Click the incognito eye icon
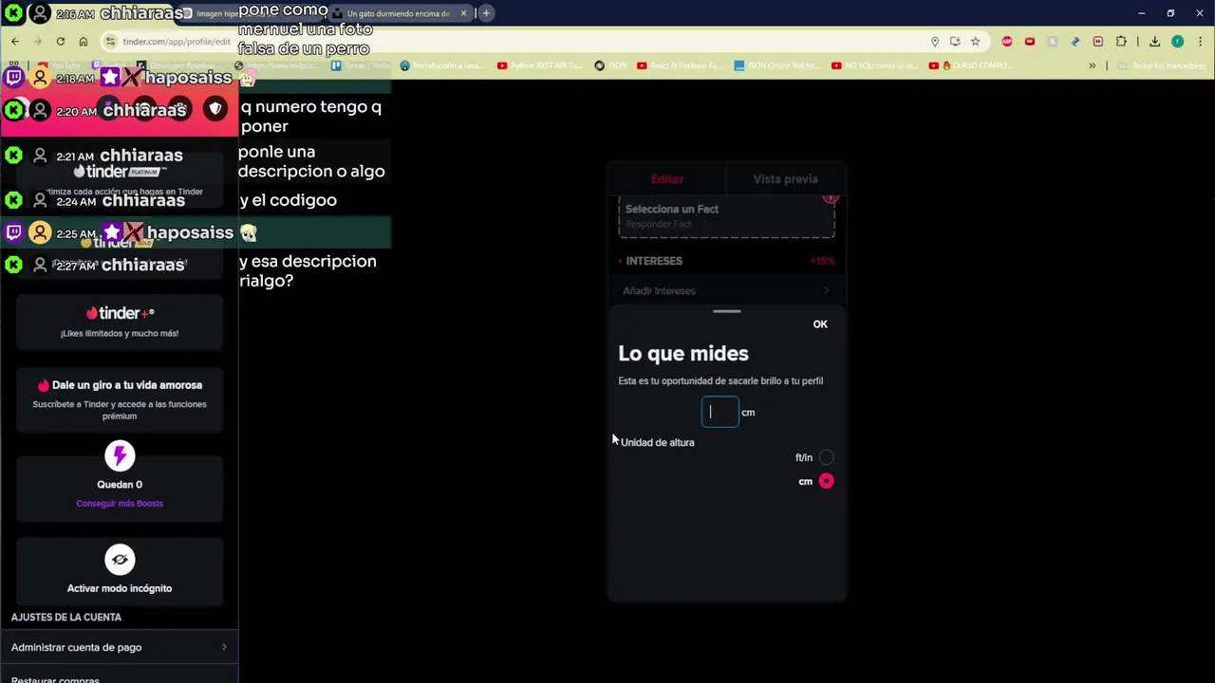The image size is (1215, 683). 120,560
